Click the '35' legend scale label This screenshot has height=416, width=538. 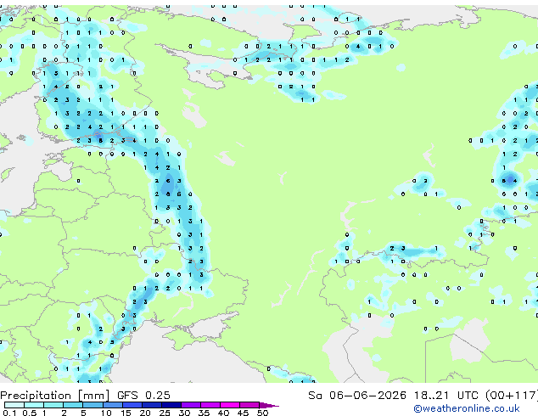[x=204, y=413]
